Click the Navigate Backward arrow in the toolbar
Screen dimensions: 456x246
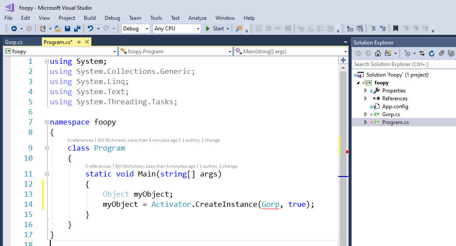(x=14, y=29)
